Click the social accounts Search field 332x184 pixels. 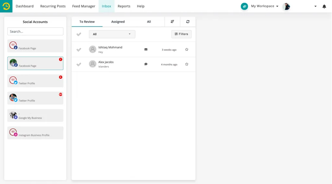(35, 31)
